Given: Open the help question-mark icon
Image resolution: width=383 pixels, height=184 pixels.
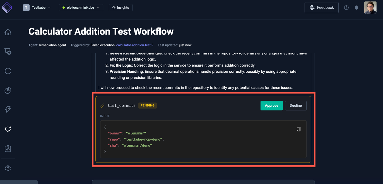Looking at the screenshot, I should coord(346,8).
